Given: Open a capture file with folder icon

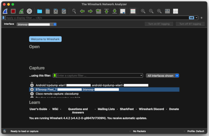Looking at the screenshot, I should 40,11.
